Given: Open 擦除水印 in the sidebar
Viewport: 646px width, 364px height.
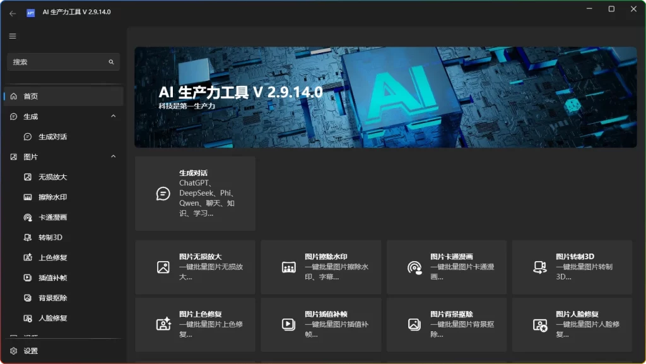Looking at the screenshot, I should coord(64,197).
